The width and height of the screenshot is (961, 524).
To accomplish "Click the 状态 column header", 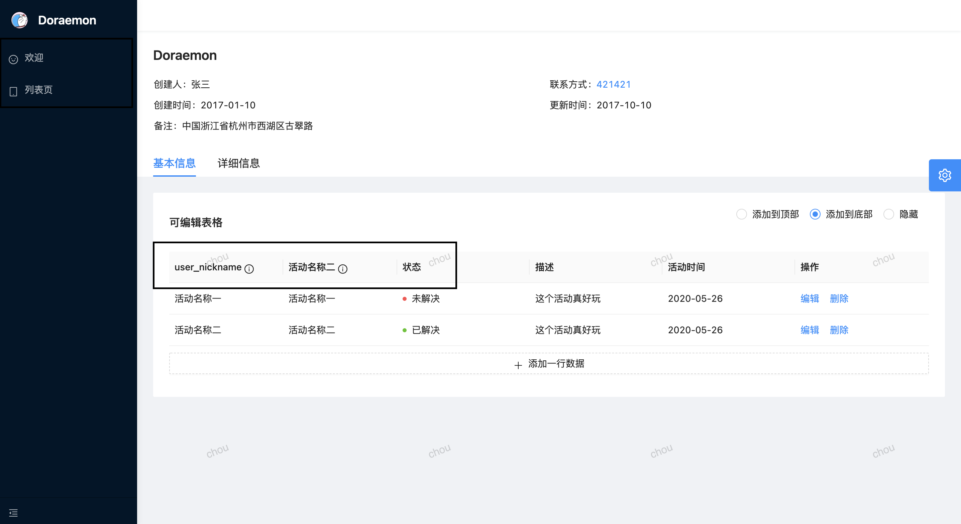I will (412, 267).
